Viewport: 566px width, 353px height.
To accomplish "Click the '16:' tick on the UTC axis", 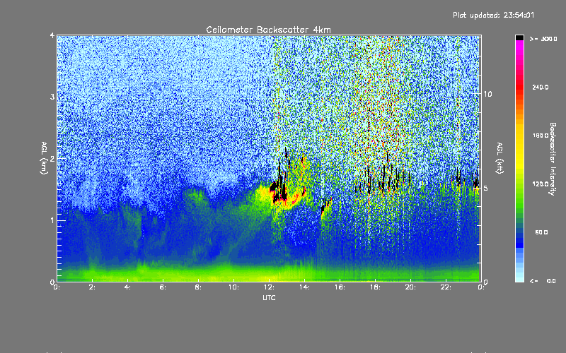I will [340, 287].
